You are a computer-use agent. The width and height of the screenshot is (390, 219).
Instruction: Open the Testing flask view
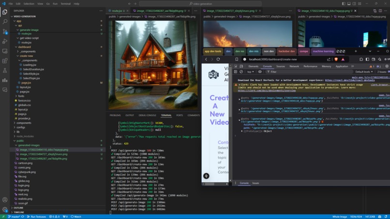click(5, 71)
